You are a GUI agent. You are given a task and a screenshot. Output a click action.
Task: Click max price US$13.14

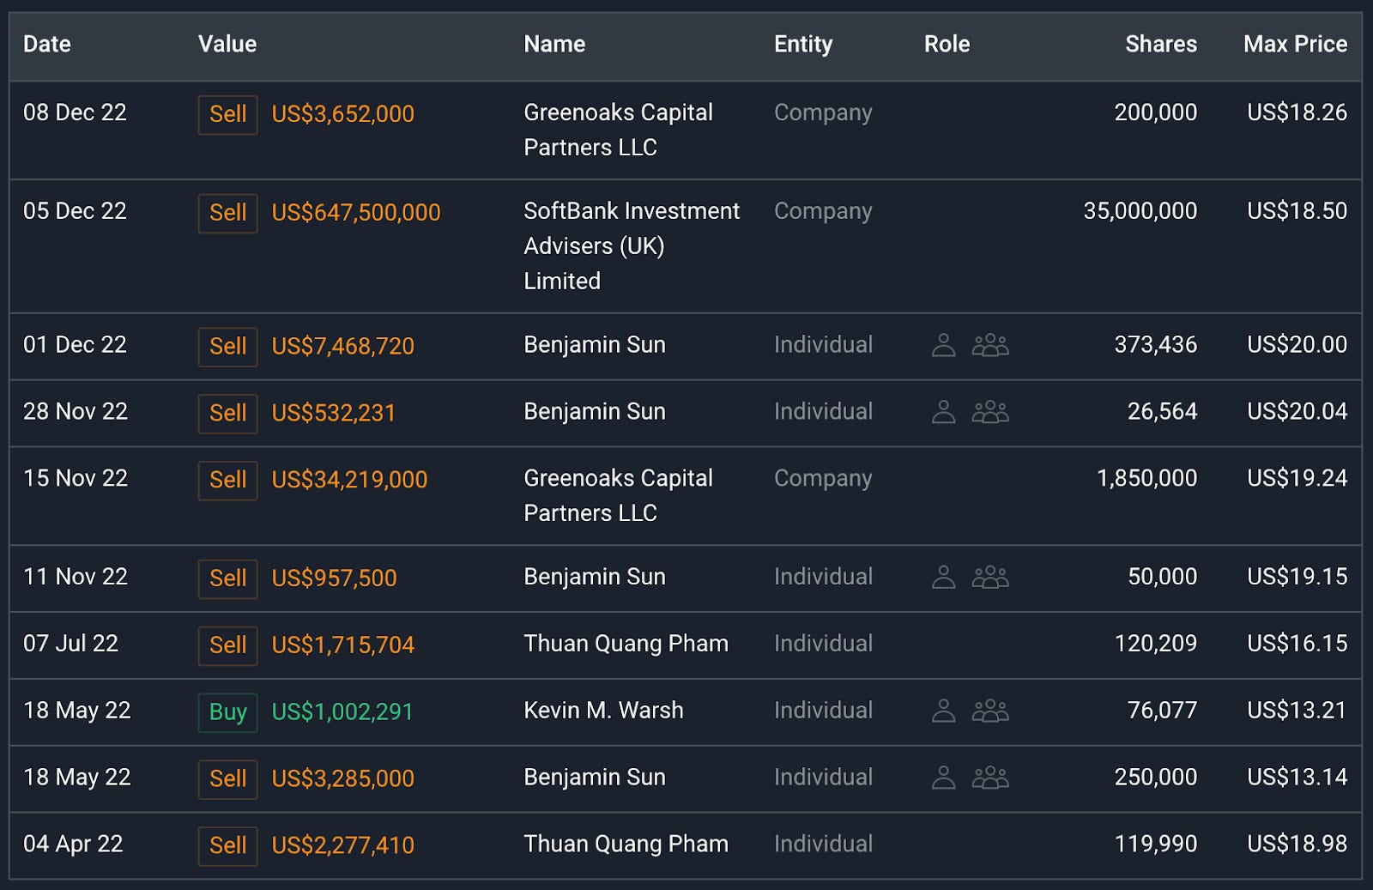pos(1297,778)
